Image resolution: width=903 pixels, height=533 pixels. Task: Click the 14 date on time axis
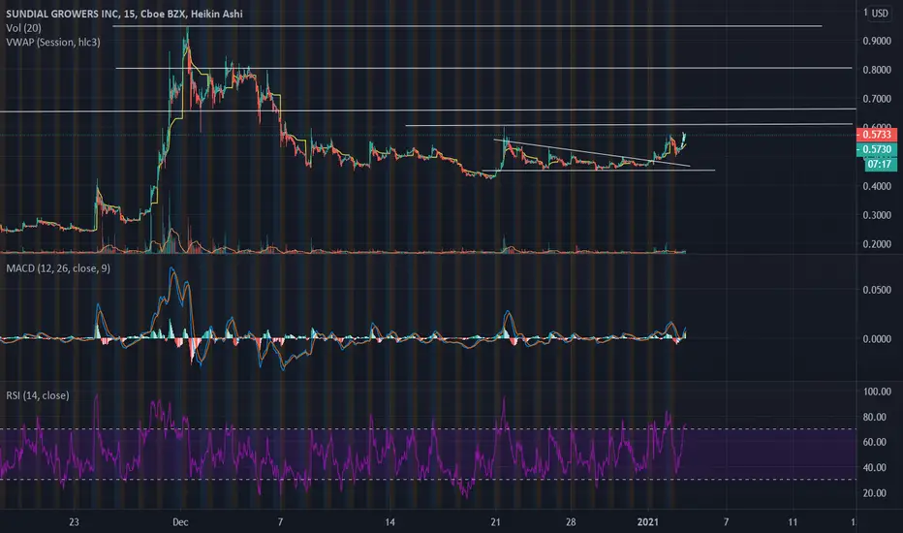tap(389, 522)
